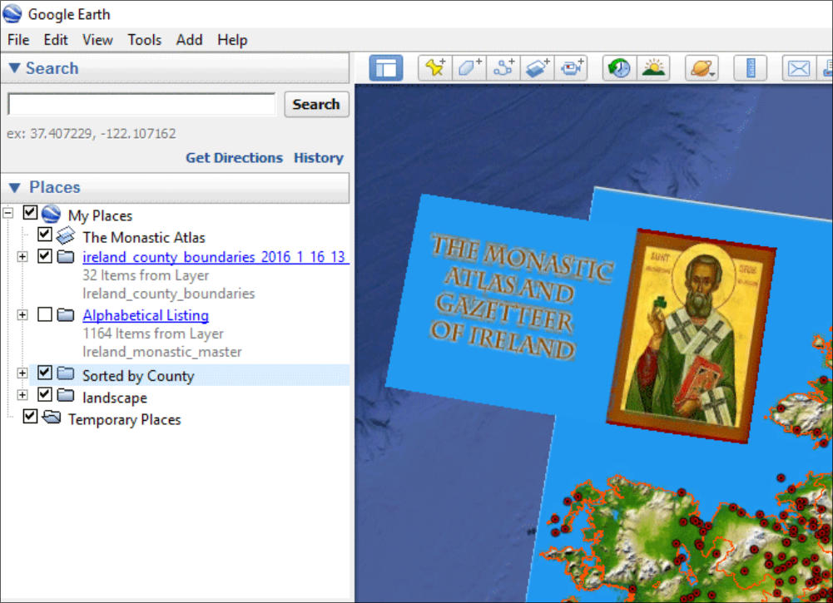Expand the landscape folder
The width and height of the screenshot is (833, 603).
(22, 395)
